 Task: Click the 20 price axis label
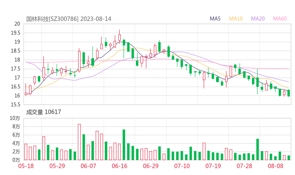[17, 24]
